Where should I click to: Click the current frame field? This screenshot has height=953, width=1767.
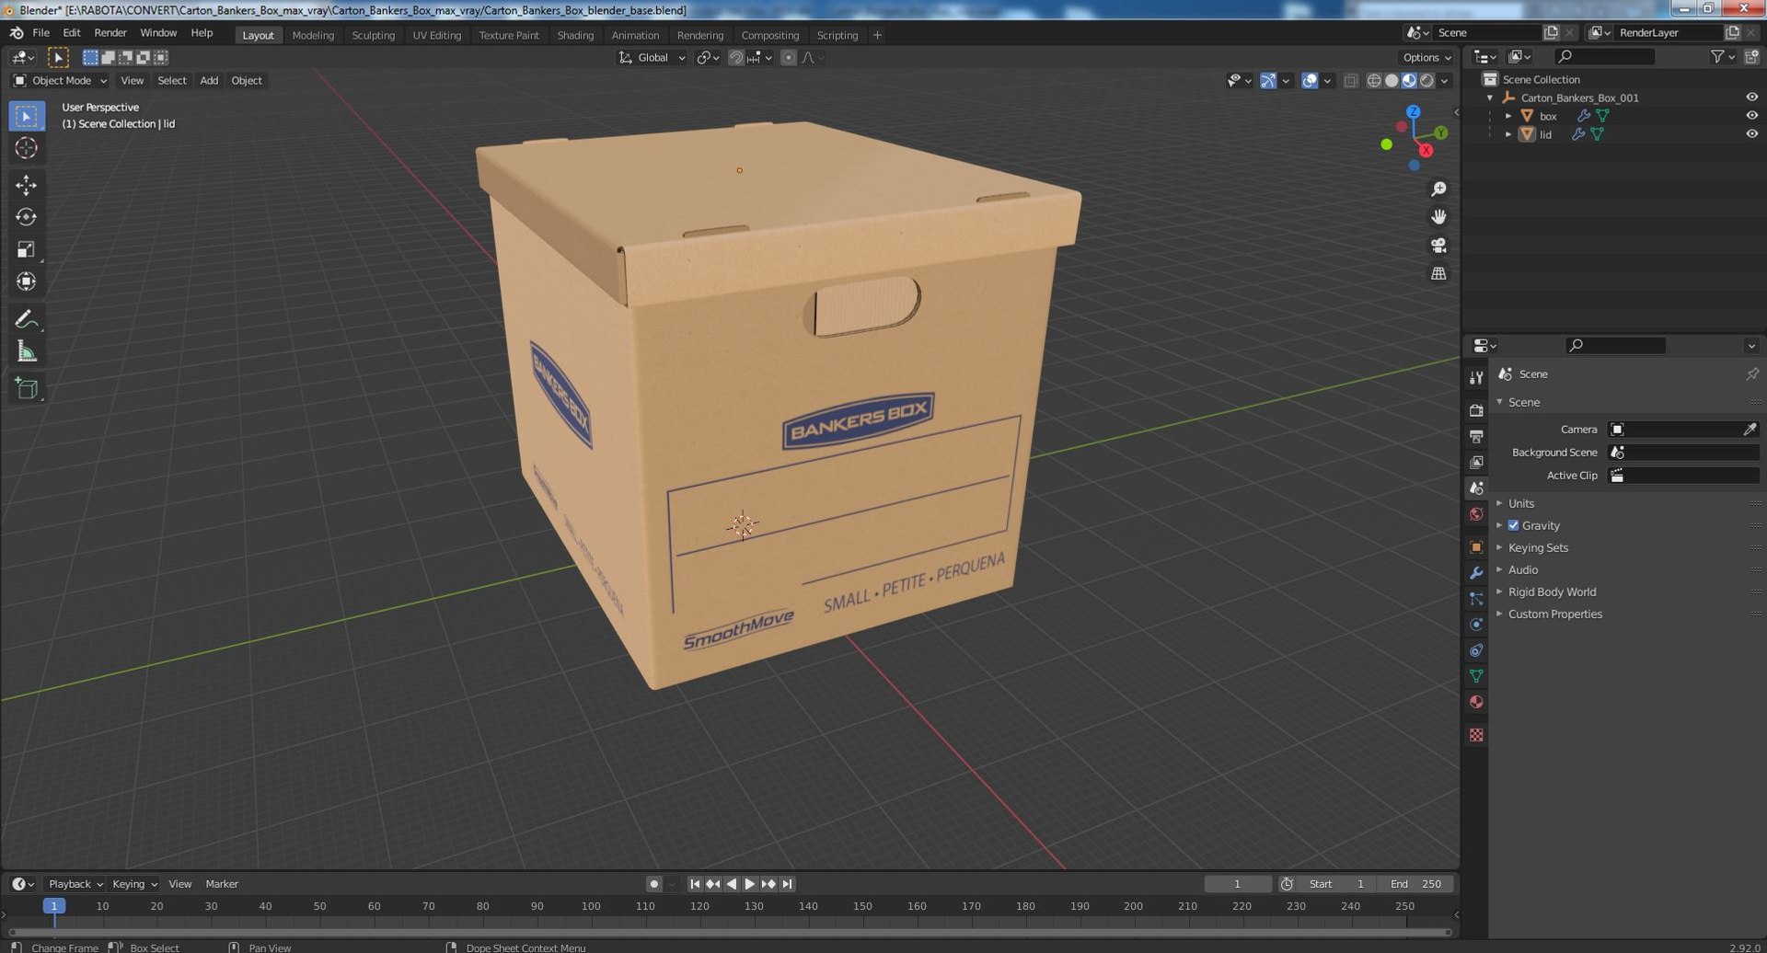[1237, 884]
